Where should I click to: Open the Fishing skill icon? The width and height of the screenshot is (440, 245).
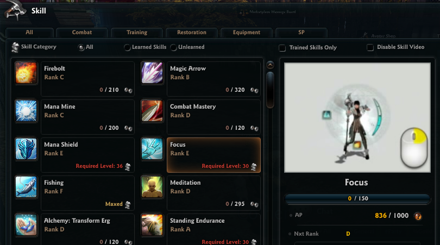click(x=26, y=187)
